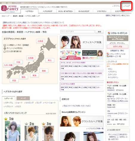This screenshot has width=135, height=141.
Task: Select 北海道 on the Japan map
Action: (x=40, y=41)
